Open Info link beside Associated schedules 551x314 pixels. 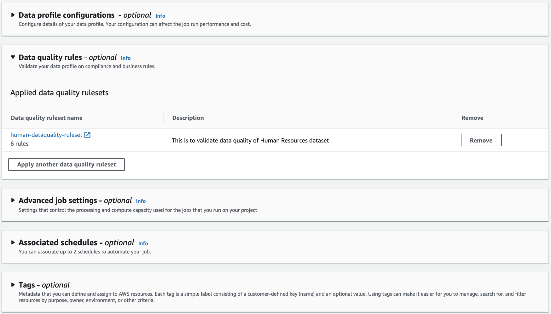point(143,243)
